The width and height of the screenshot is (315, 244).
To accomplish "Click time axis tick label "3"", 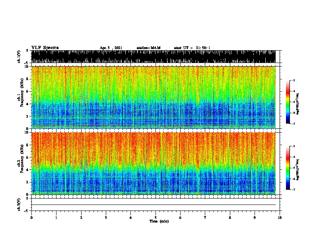I will point(106,218).
